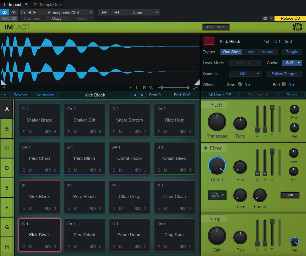
Task: Open the Layer Mode Velocity dropdown
Action: click(245, 63)
